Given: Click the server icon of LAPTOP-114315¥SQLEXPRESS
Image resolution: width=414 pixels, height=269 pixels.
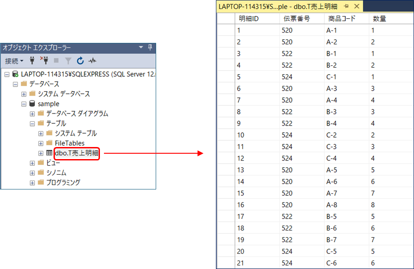Looking at the screenshot, I should click(15, 74).
